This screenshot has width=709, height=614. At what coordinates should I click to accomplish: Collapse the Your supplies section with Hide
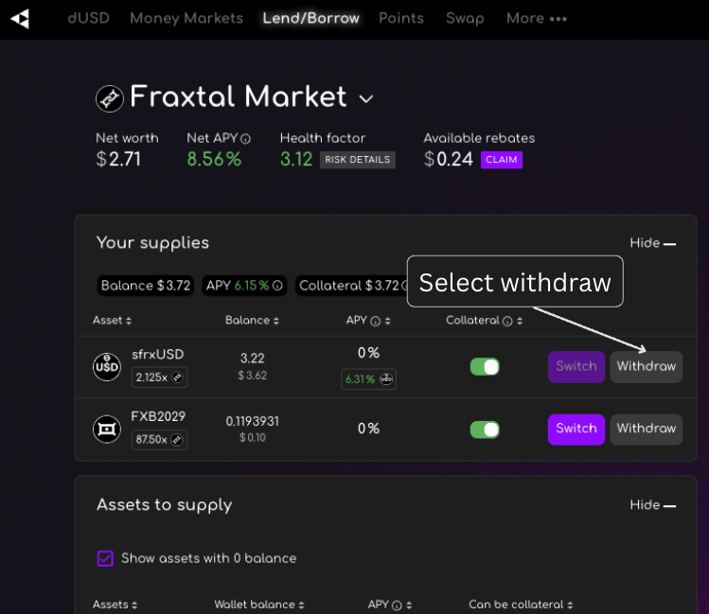652,243
